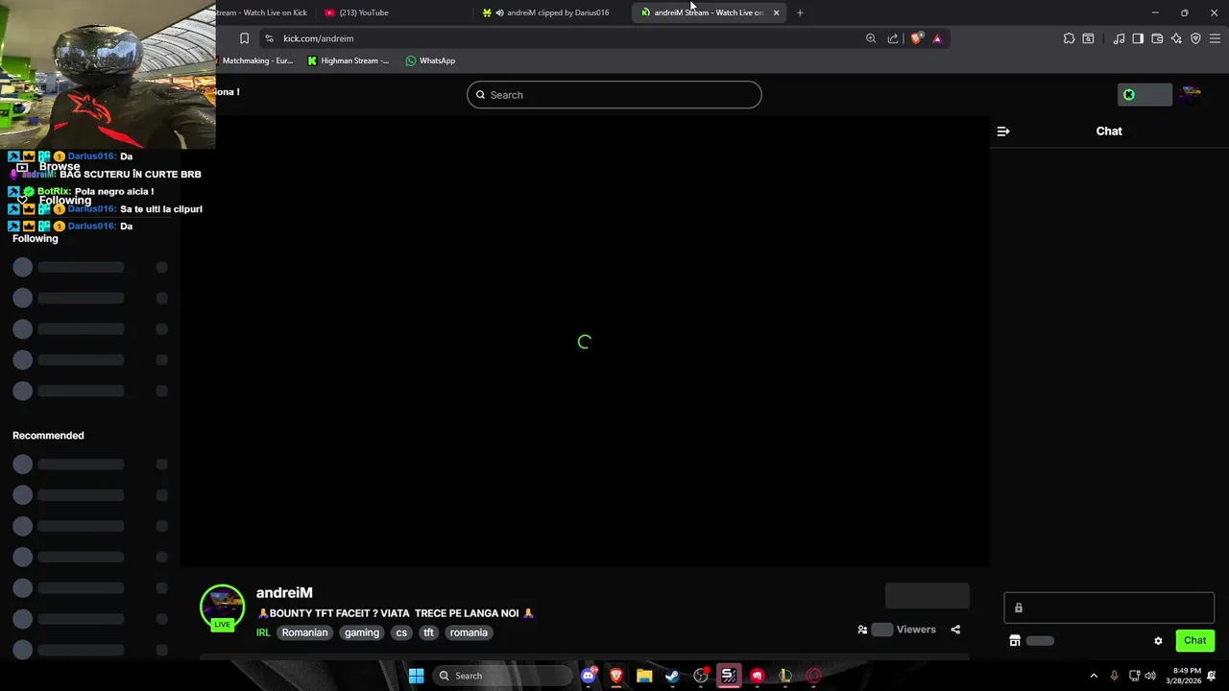Click the bookmark icon in the address bar

click(x=244, y=38)
